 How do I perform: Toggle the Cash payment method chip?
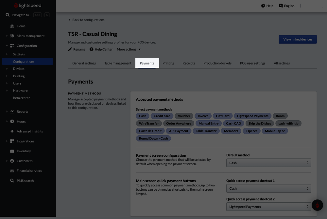143,116
